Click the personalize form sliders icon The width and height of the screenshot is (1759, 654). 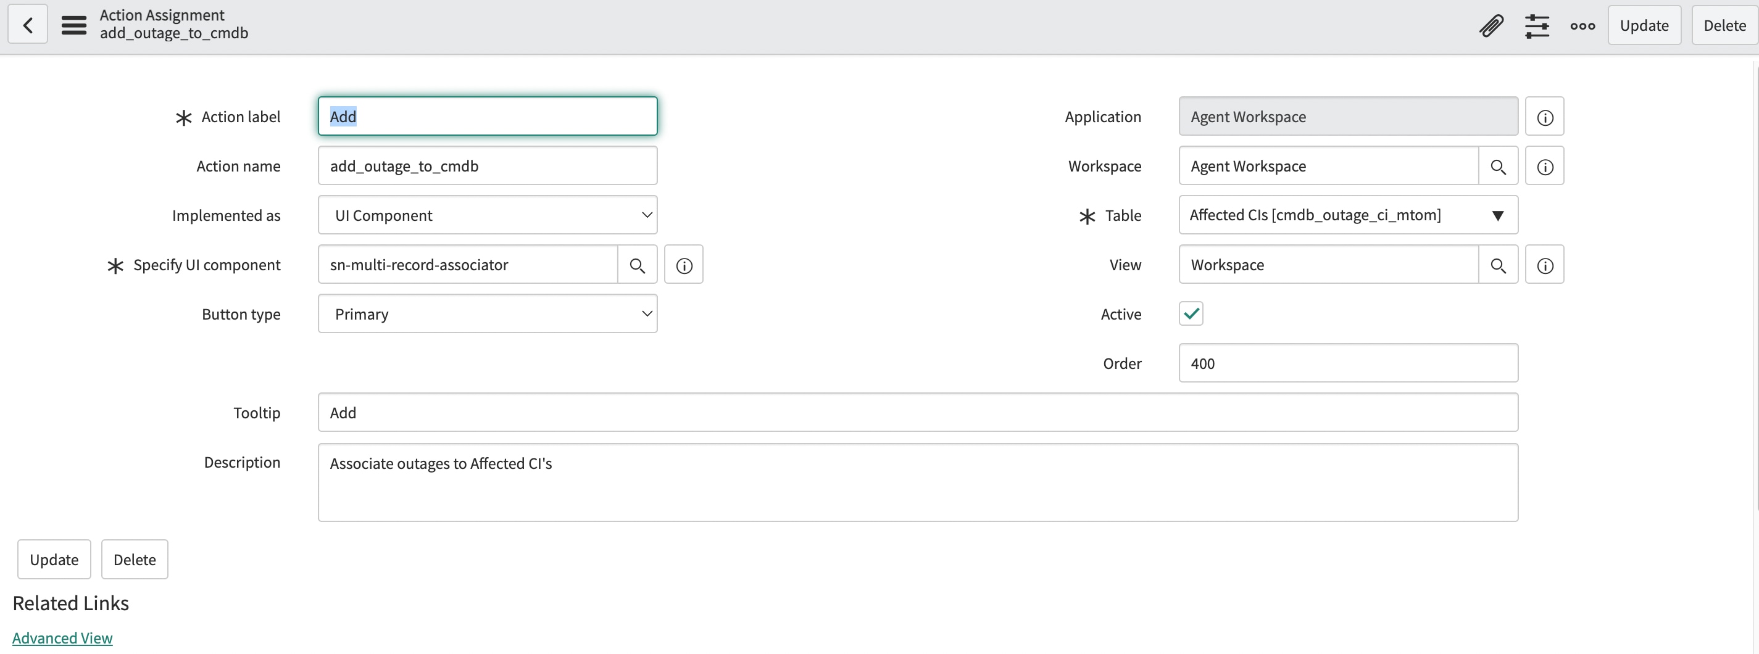1538,25
